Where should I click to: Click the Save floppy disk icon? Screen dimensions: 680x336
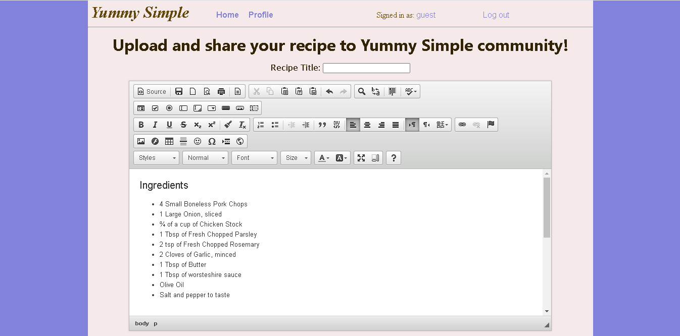pyautogui.click(x=179, y=91)
